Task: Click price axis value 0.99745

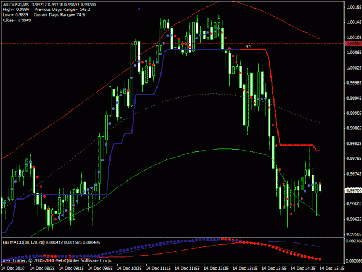Action: point(354,174)
